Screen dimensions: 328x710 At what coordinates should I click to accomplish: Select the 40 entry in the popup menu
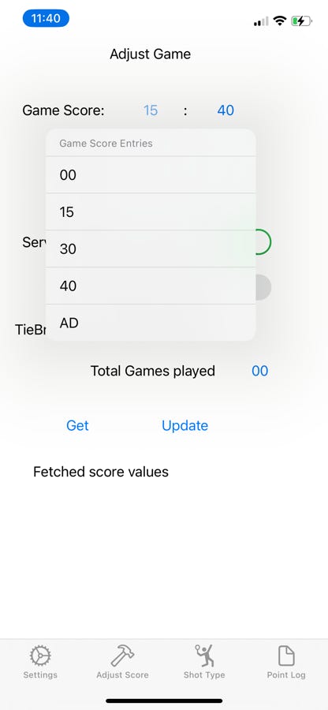[x=151, y=286]
